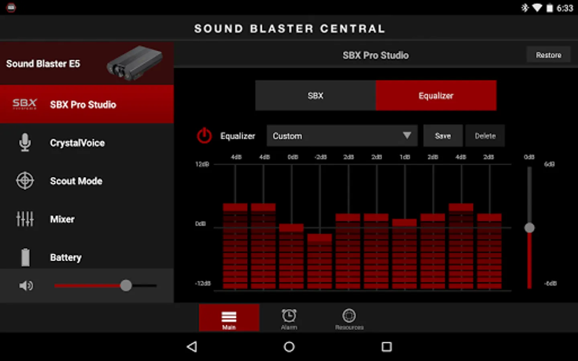Switch to the SBX tab
The width and height of the screenshot is (578, 361).
click(315, 95)
